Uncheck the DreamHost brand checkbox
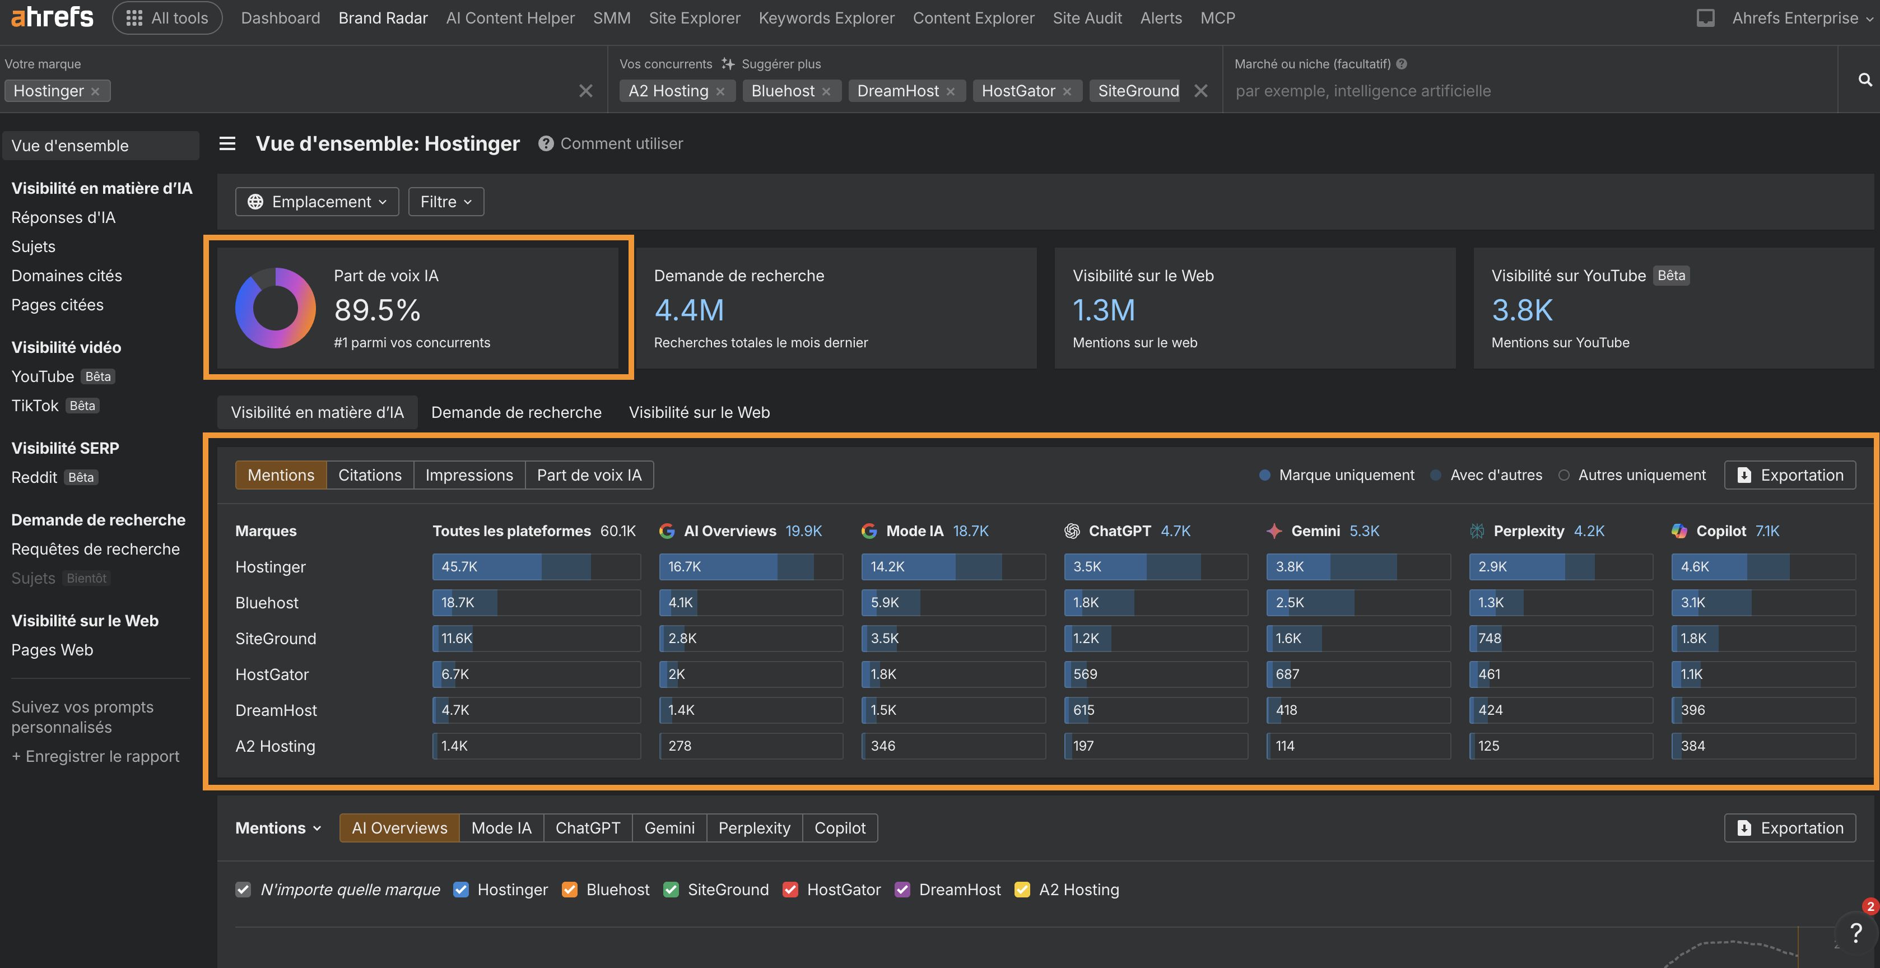The image size is (1880, 968). point(902,889)
